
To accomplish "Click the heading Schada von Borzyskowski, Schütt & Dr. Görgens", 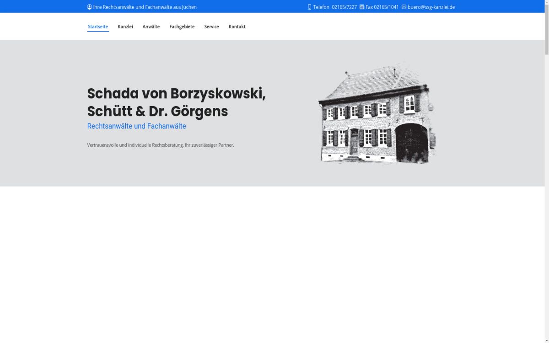I will (176, 102).
